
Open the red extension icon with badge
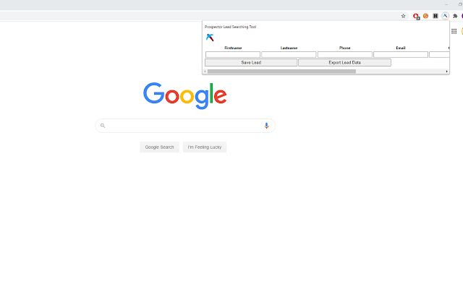pos(416,16)
